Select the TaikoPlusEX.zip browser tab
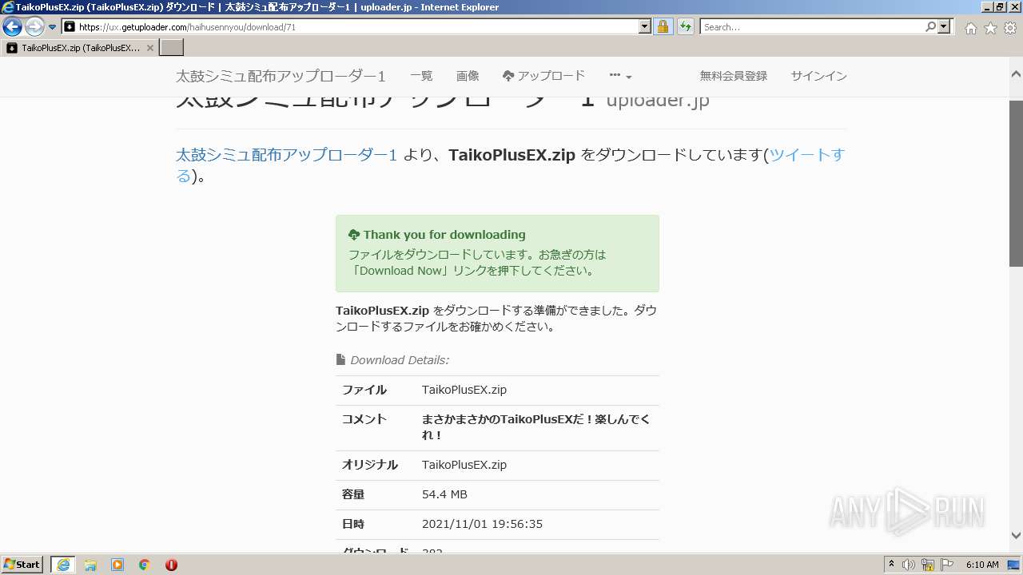The width and height of the screenshot is (1023, 575). click(x=79, y=48)
